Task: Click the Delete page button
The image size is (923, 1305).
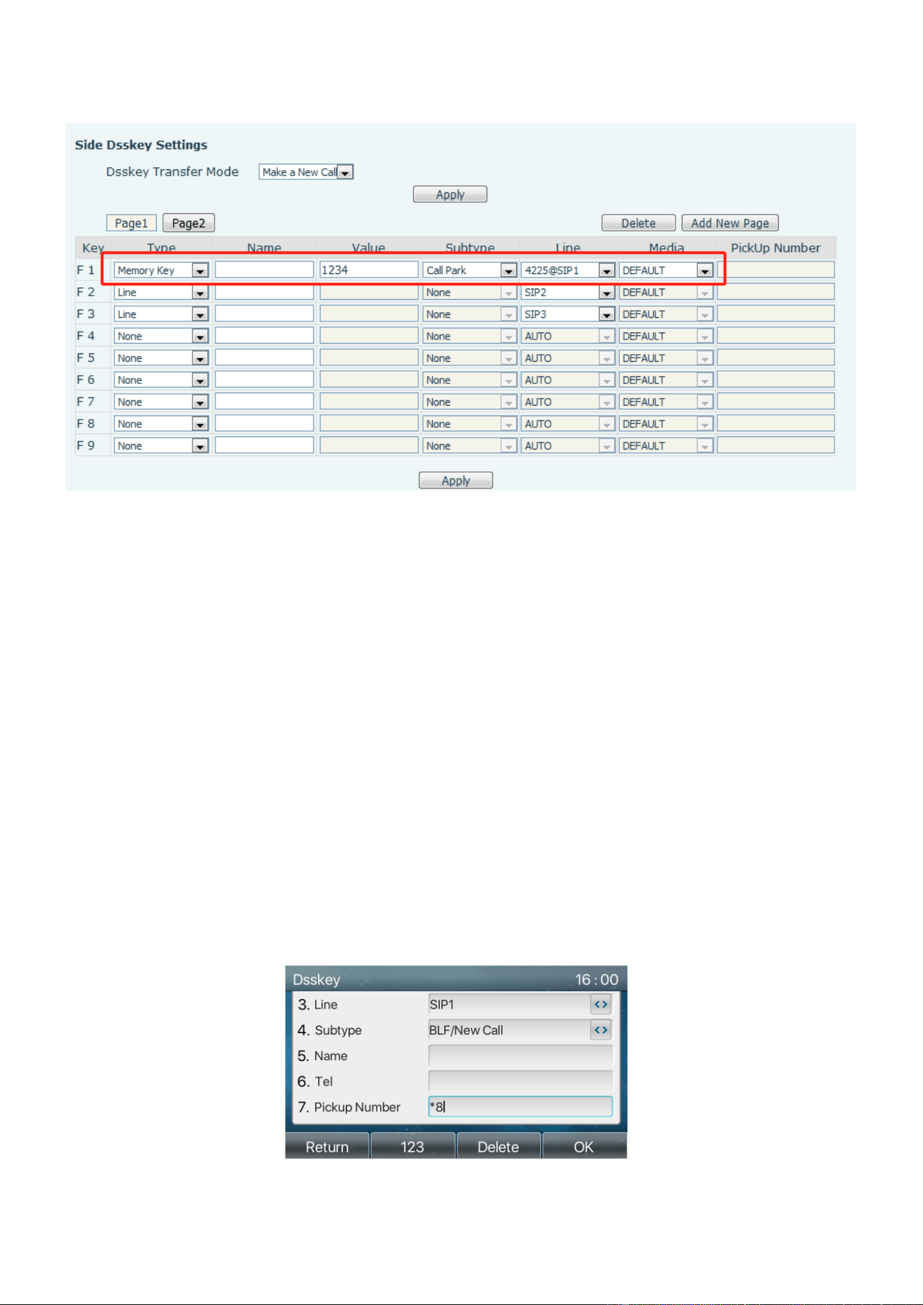Action: [639, 223]
